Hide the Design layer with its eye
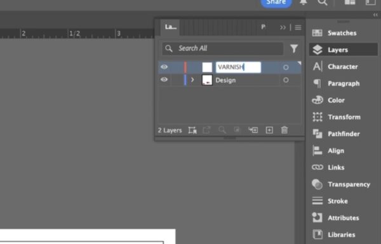Viewport: 381px width, 244px height. tap(164, 80)
